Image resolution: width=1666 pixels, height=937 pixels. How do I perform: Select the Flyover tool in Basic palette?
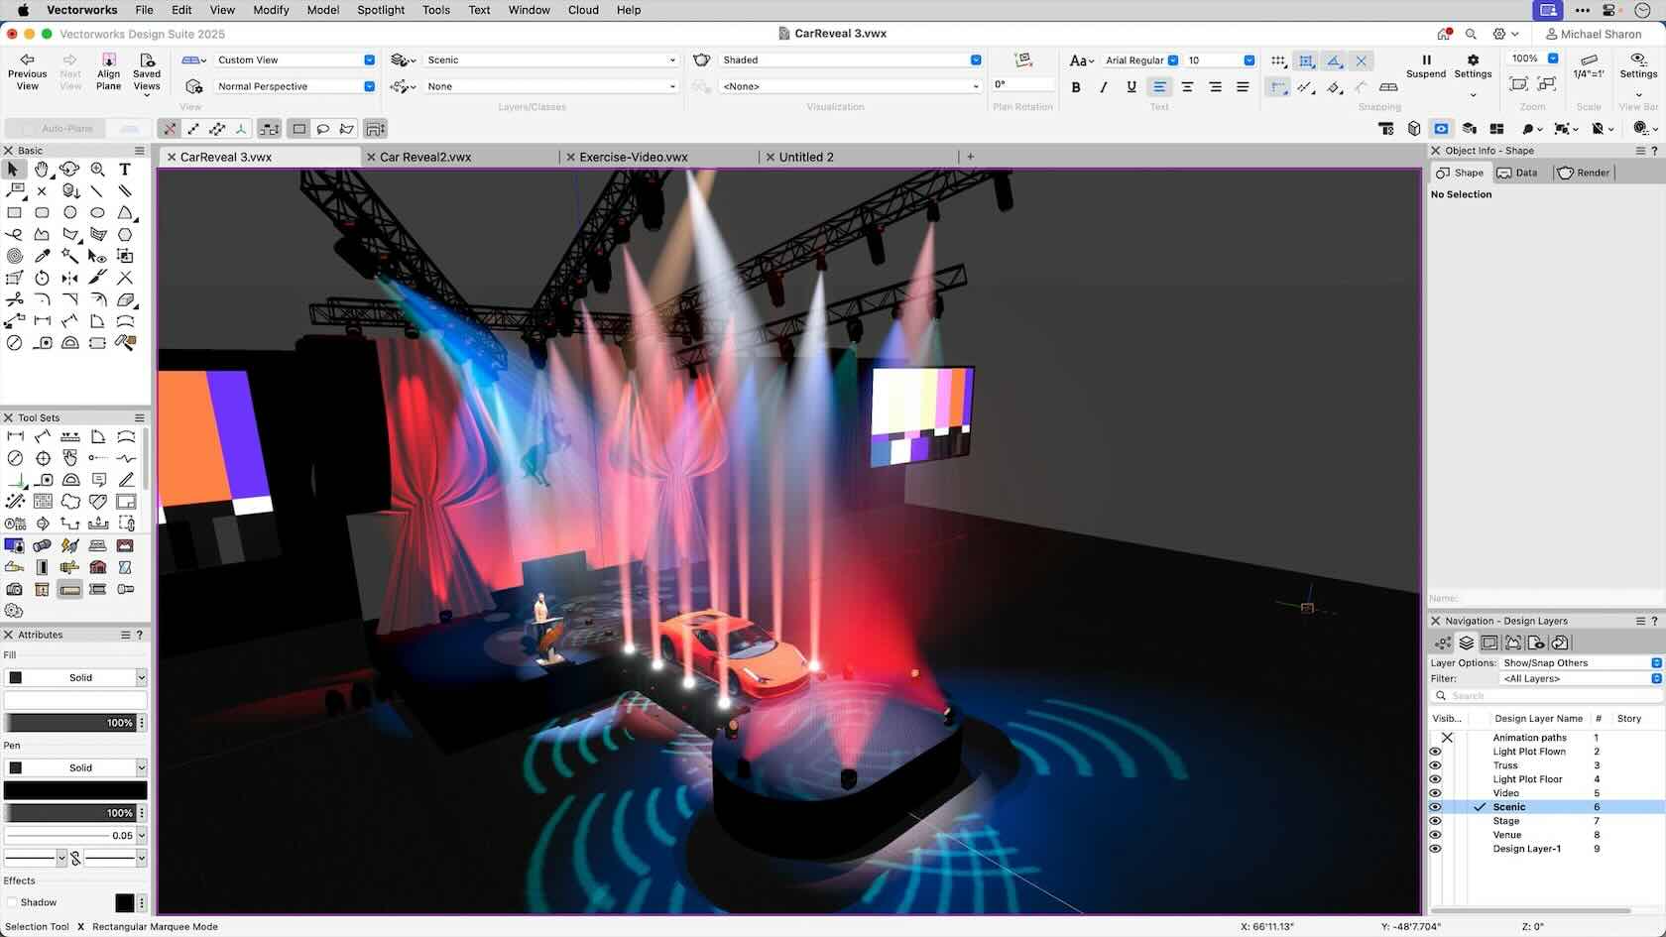pos(69,170)
